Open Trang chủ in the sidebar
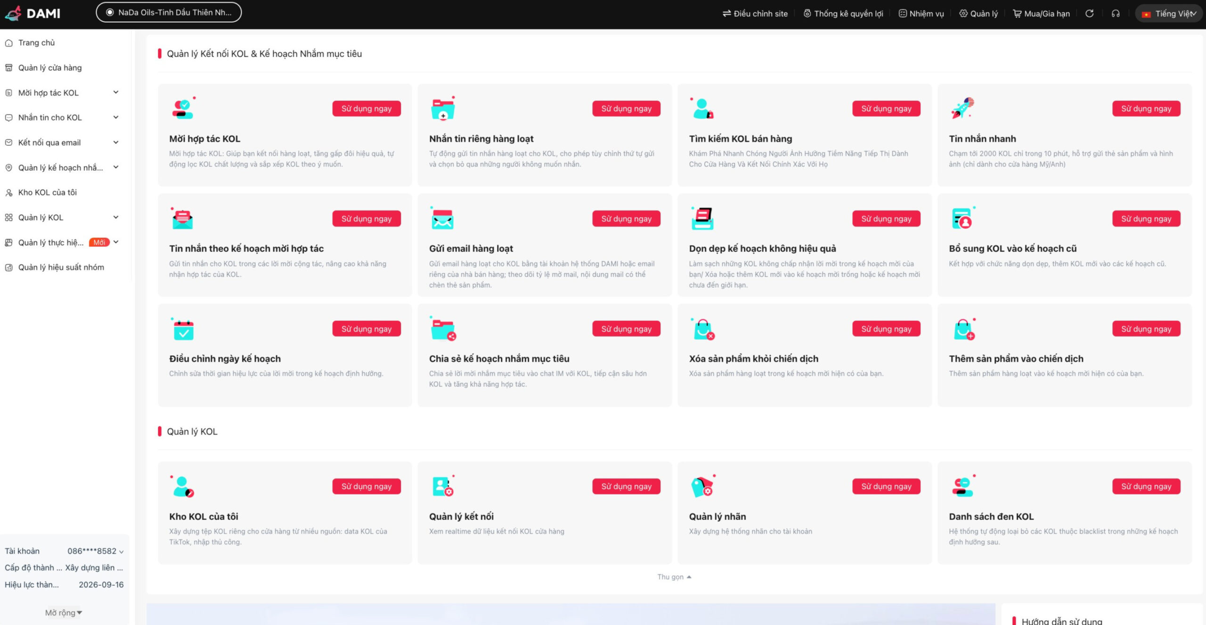1206x625 pixels. [36, 43]
